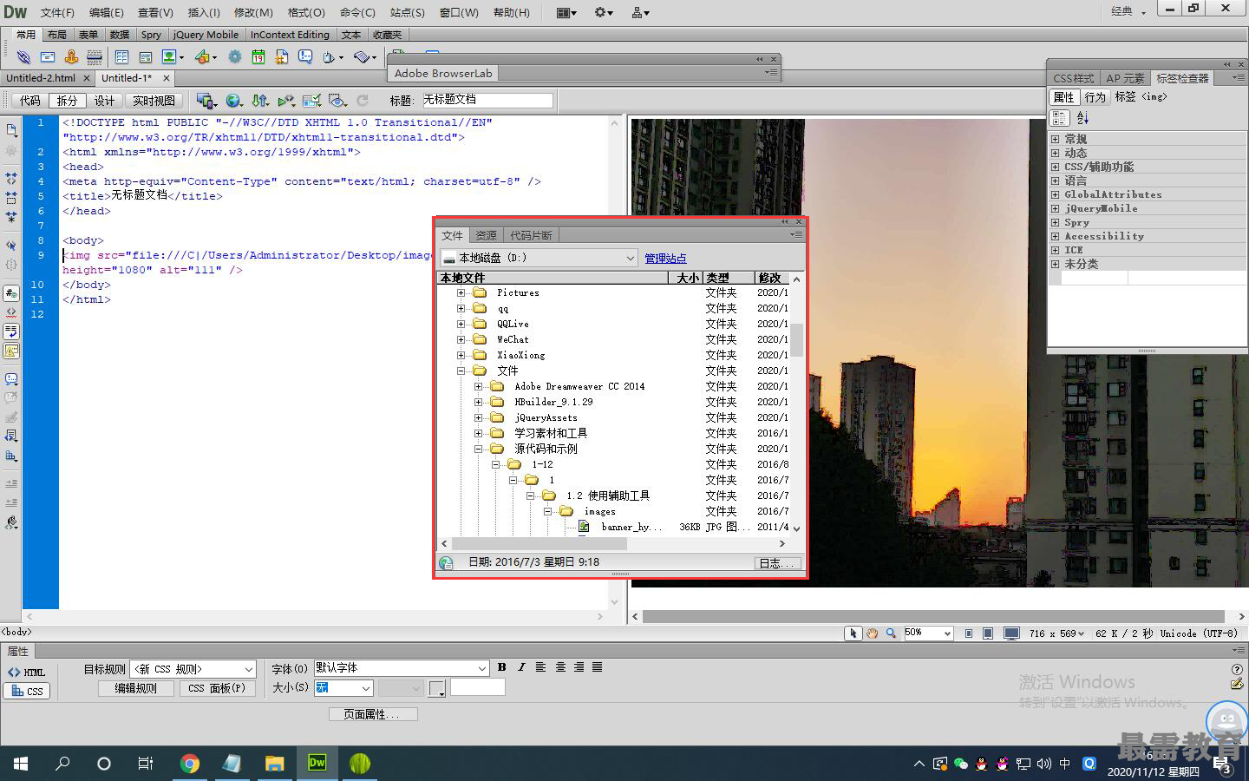Toggle Italic in Properties panel
Image resolution: width=1249 pixels, height=781 pixels.
(521, 667)
